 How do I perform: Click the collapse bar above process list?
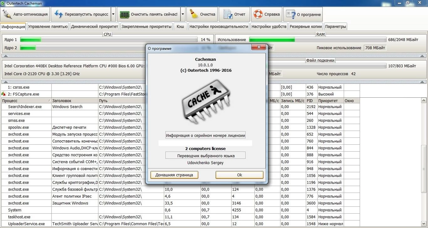(214, 81)
